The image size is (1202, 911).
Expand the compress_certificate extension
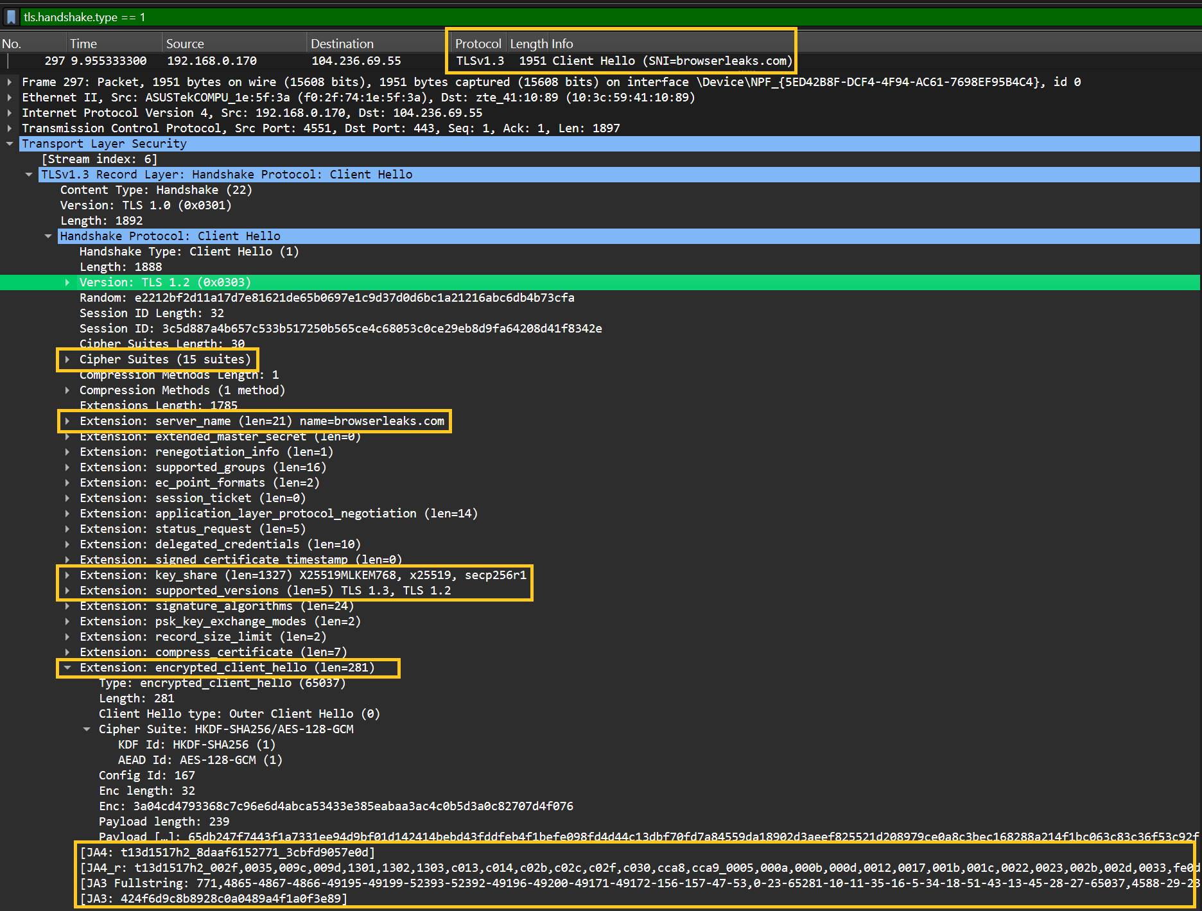click(x=67, y=652)
